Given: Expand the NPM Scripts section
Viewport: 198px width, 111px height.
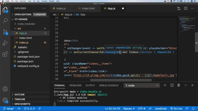Looking at the screenshot, I should 30,104.
